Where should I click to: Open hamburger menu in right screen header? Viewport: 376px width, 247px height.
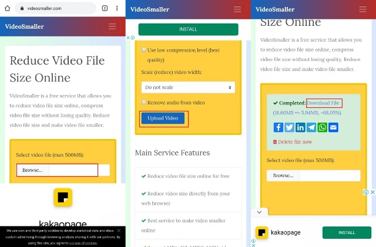pyautogui.click(x=363, y=9)
